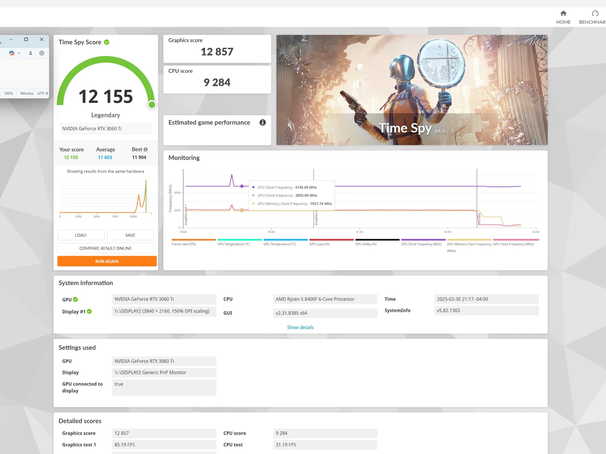Image resolution: width=606 pixels, height=454 pixels.
Task: Click the info icon beside Best score
Action: click(146, 150)
